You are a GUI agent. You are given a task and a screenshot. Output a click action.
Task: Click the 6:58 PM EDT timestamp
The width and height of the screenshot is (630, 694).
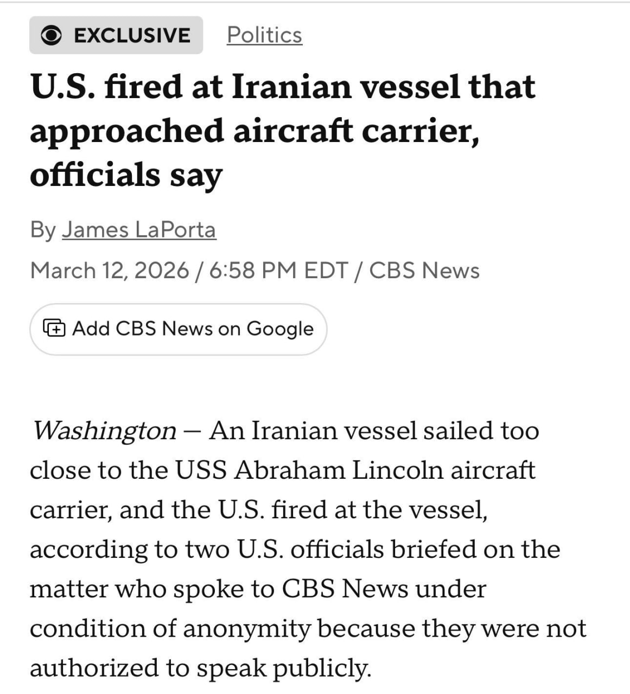point(278,271)
